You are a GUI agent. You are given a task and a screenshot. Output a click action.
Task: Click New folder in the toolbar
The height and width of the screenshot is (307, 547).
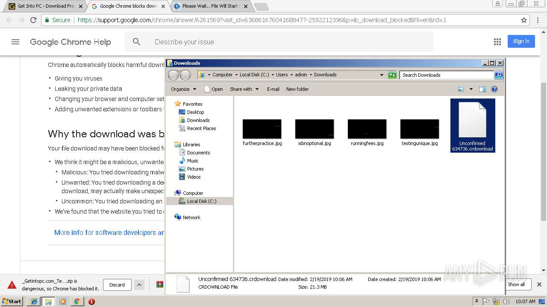coord(297,89)
